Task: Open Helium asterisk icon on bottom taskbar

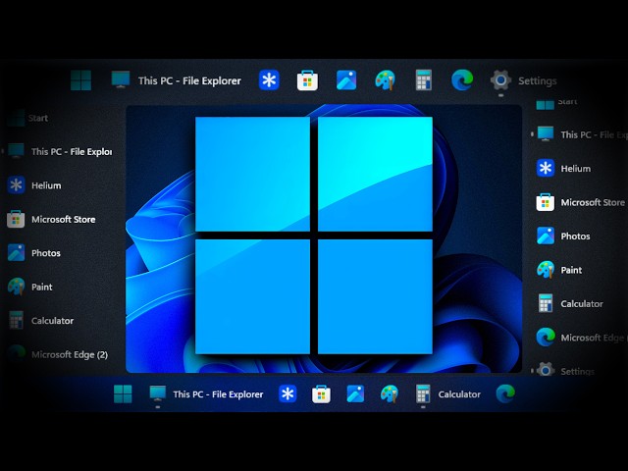Action: (x=288, y=393)
